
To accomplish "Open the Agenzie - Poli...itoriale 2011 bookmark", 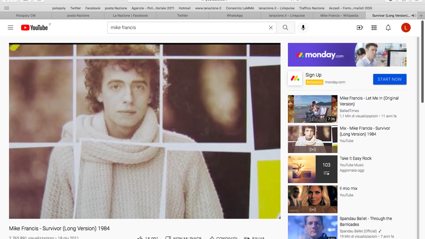I will point(153,8).
